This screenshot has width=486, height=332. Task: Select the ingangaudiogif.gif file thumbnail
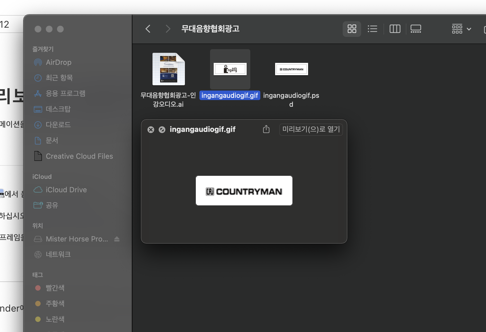[230, 69]
